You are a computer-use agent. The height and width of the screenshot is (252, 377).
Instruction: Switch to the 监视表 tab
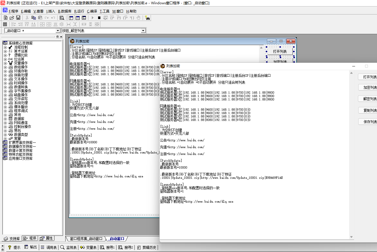click(69, 247)
